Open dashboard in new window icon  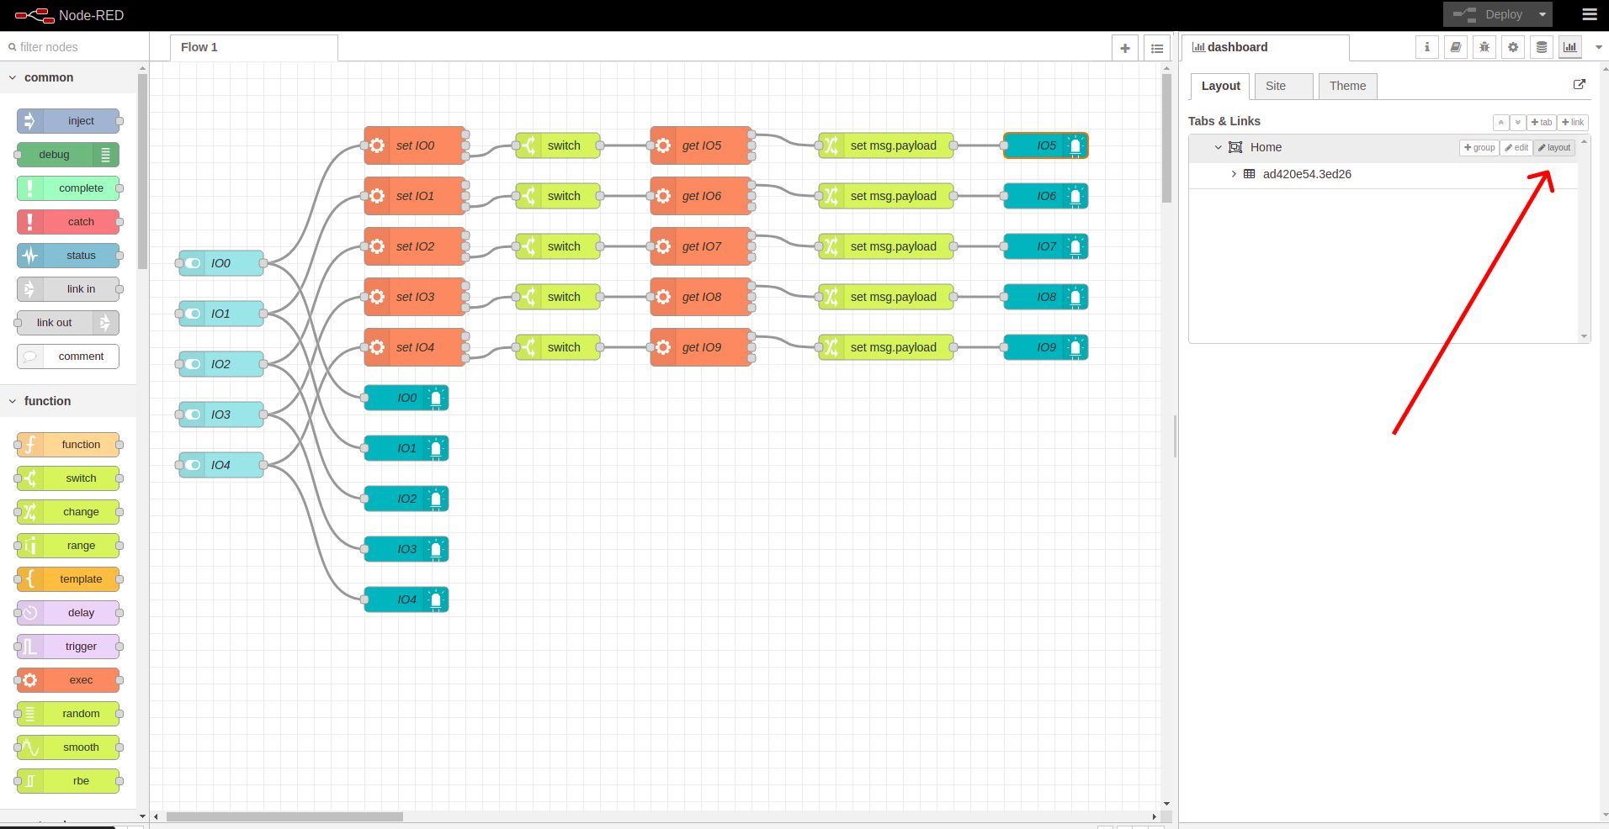tap(1579, 85)
